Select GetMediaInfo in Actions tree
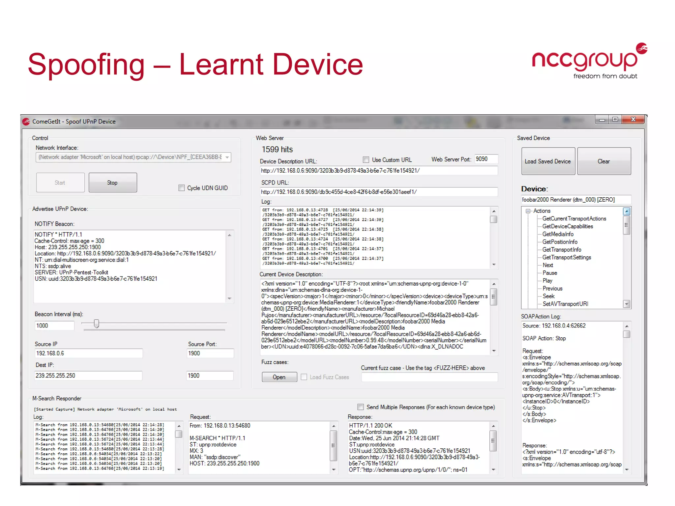 pos(558,234)
